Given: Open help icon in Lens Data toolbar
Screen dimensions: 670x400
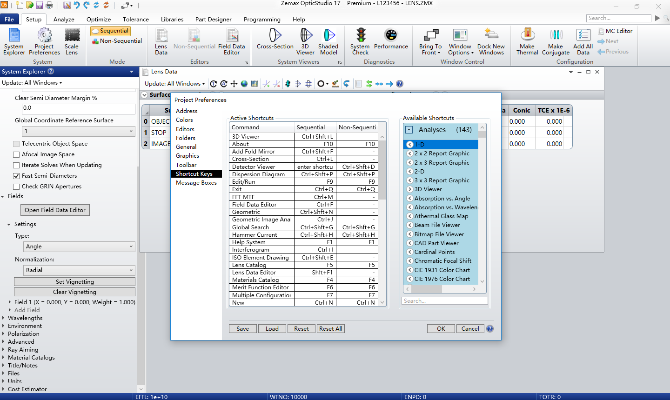Looking at the screenshot, I should pos(400,84).
